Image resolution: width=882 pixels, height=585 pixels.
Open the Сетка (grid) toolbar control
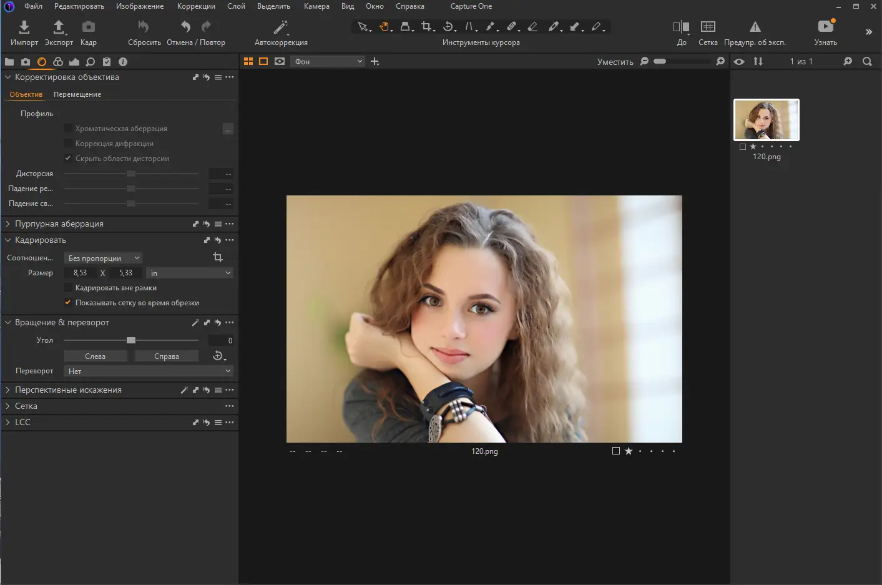[x=708, y=30]
